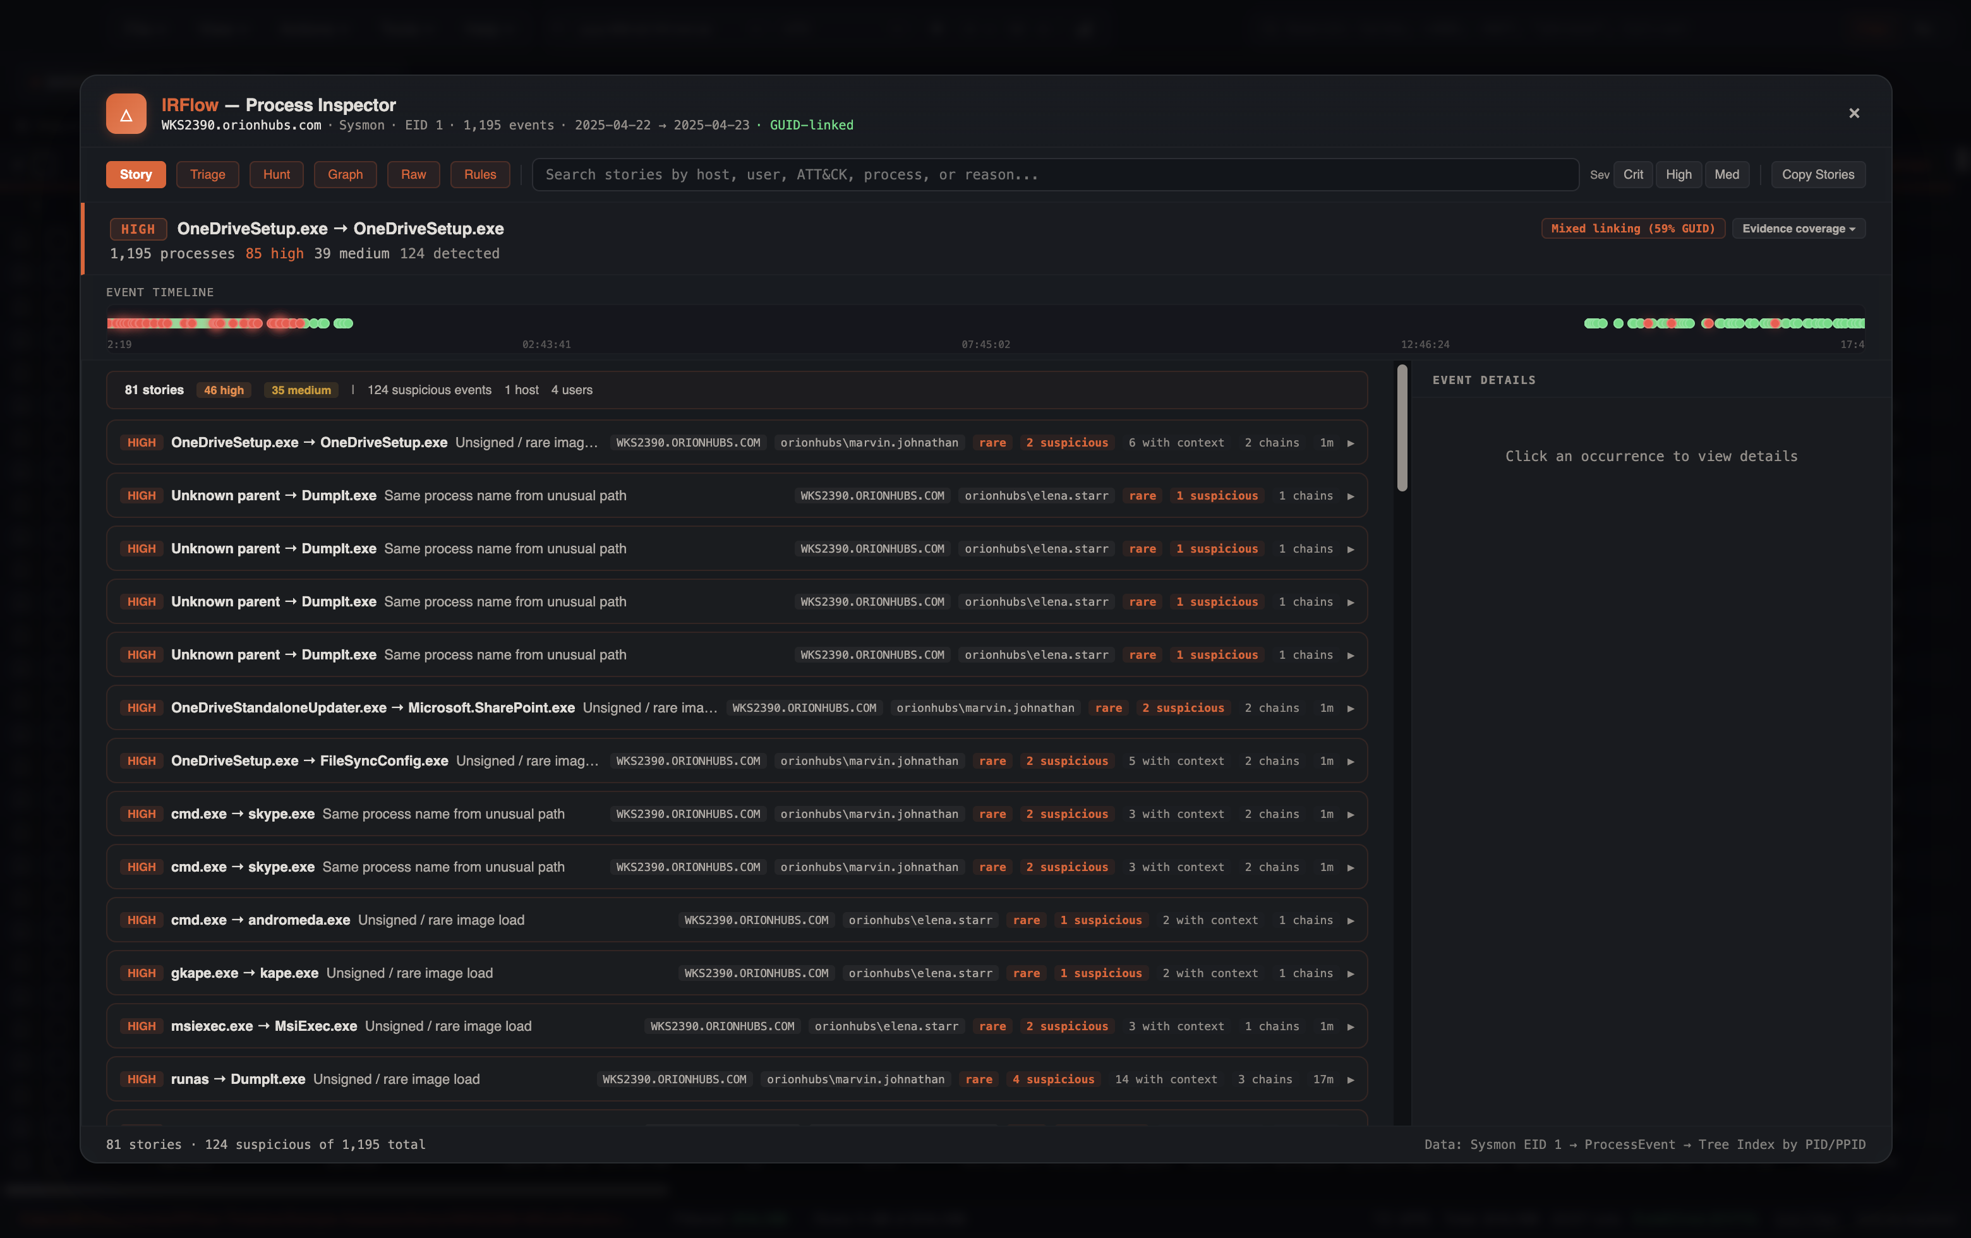Select the runas → DumpIt.exe story title
The image size is (1971, 1238).
238,1079
